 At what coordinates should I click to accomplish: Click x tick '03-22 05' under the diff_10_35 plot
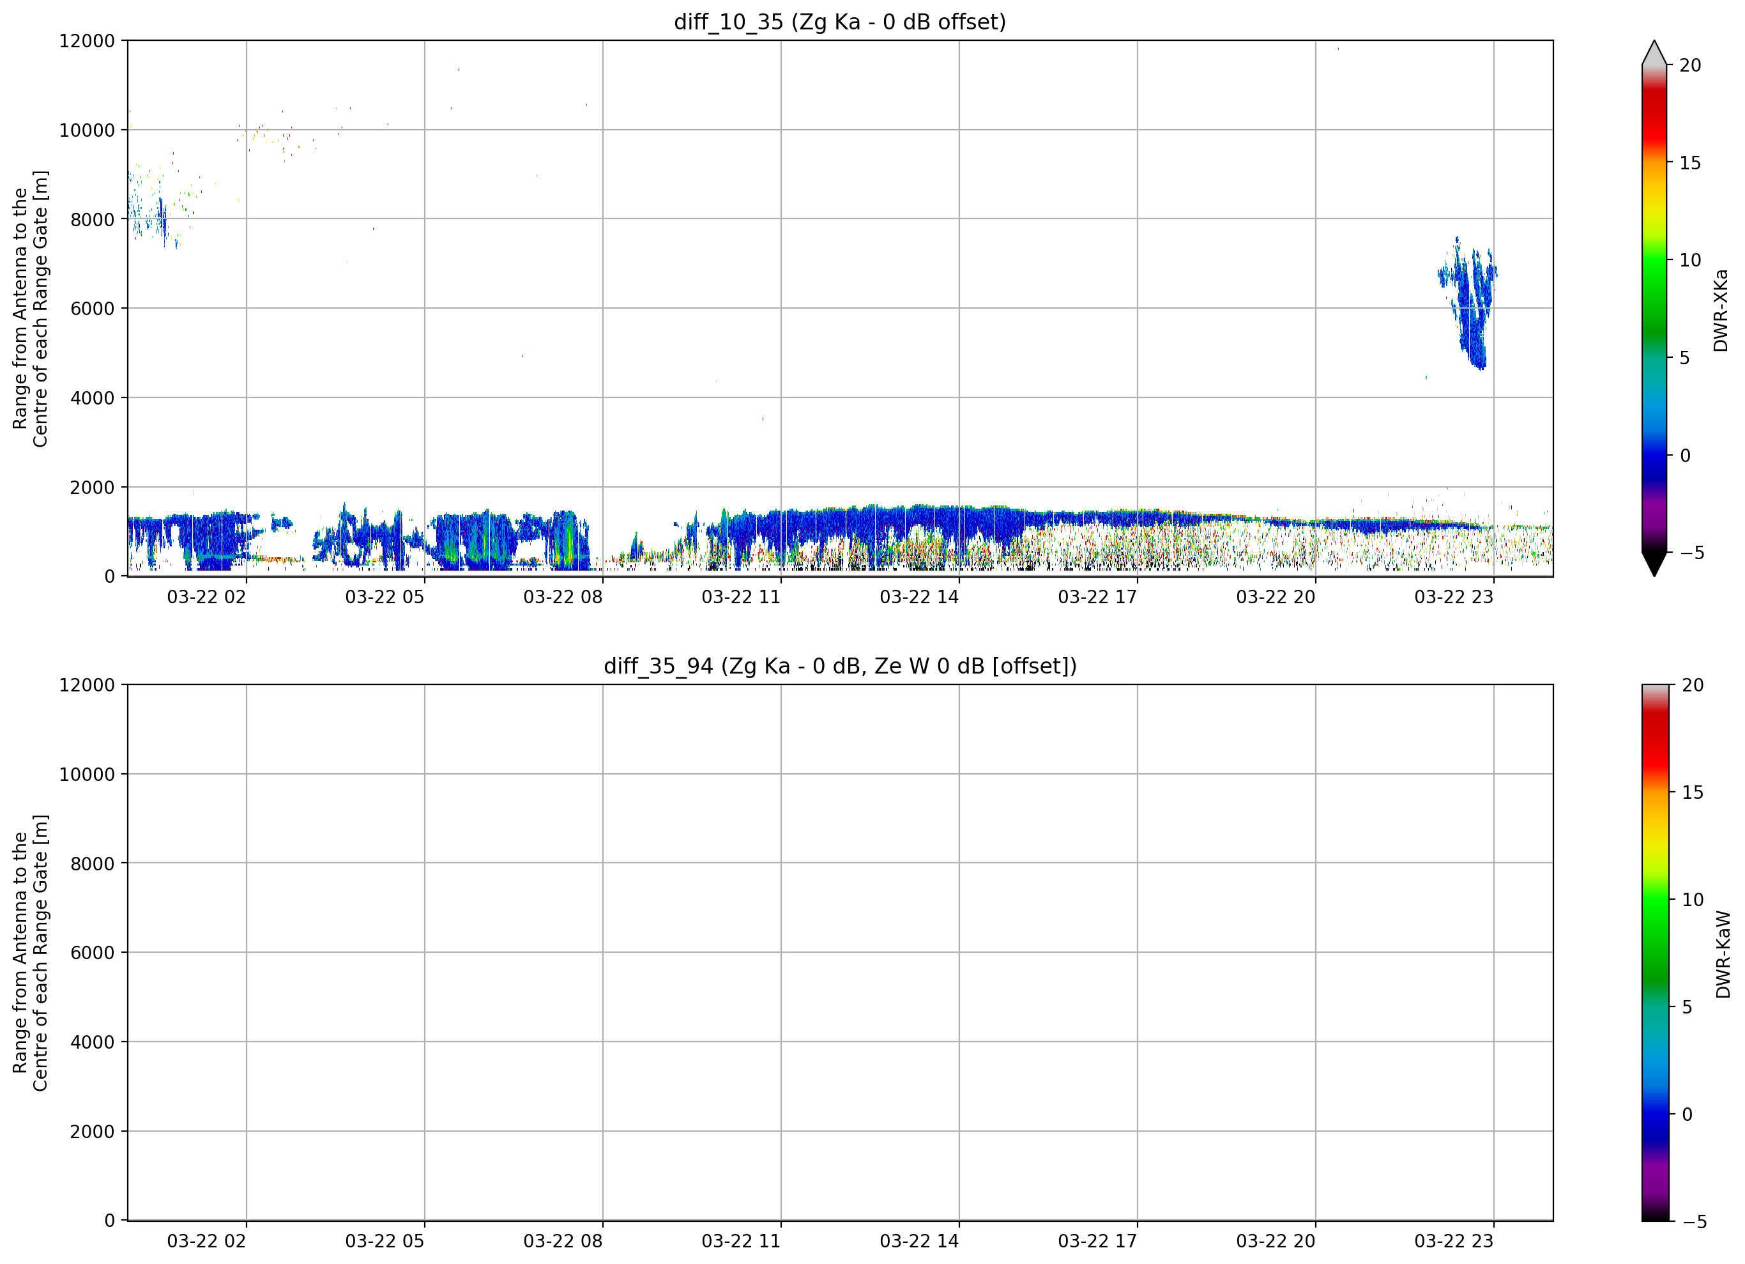pos(385,597)
